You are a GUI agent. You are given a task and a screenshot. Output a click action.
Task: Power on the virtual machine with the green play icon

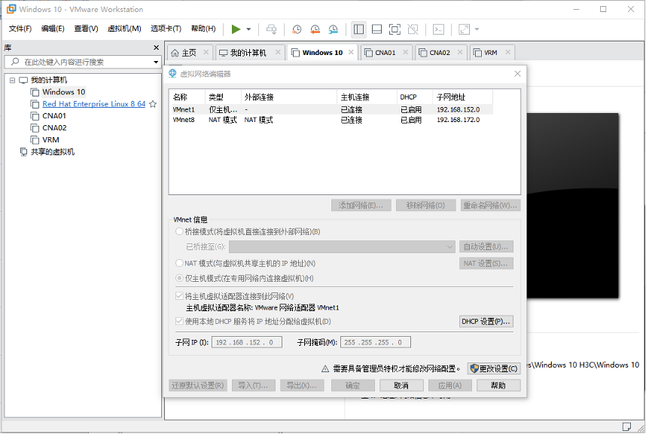(x=236, y=29)
